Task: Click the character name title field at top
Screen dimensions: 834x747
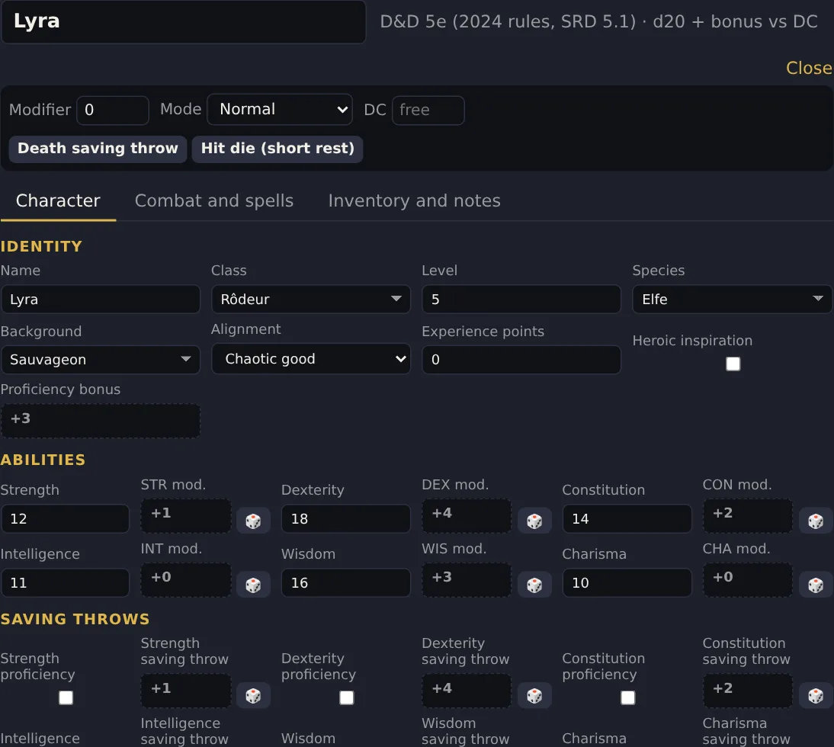Action: click(184, 22)
